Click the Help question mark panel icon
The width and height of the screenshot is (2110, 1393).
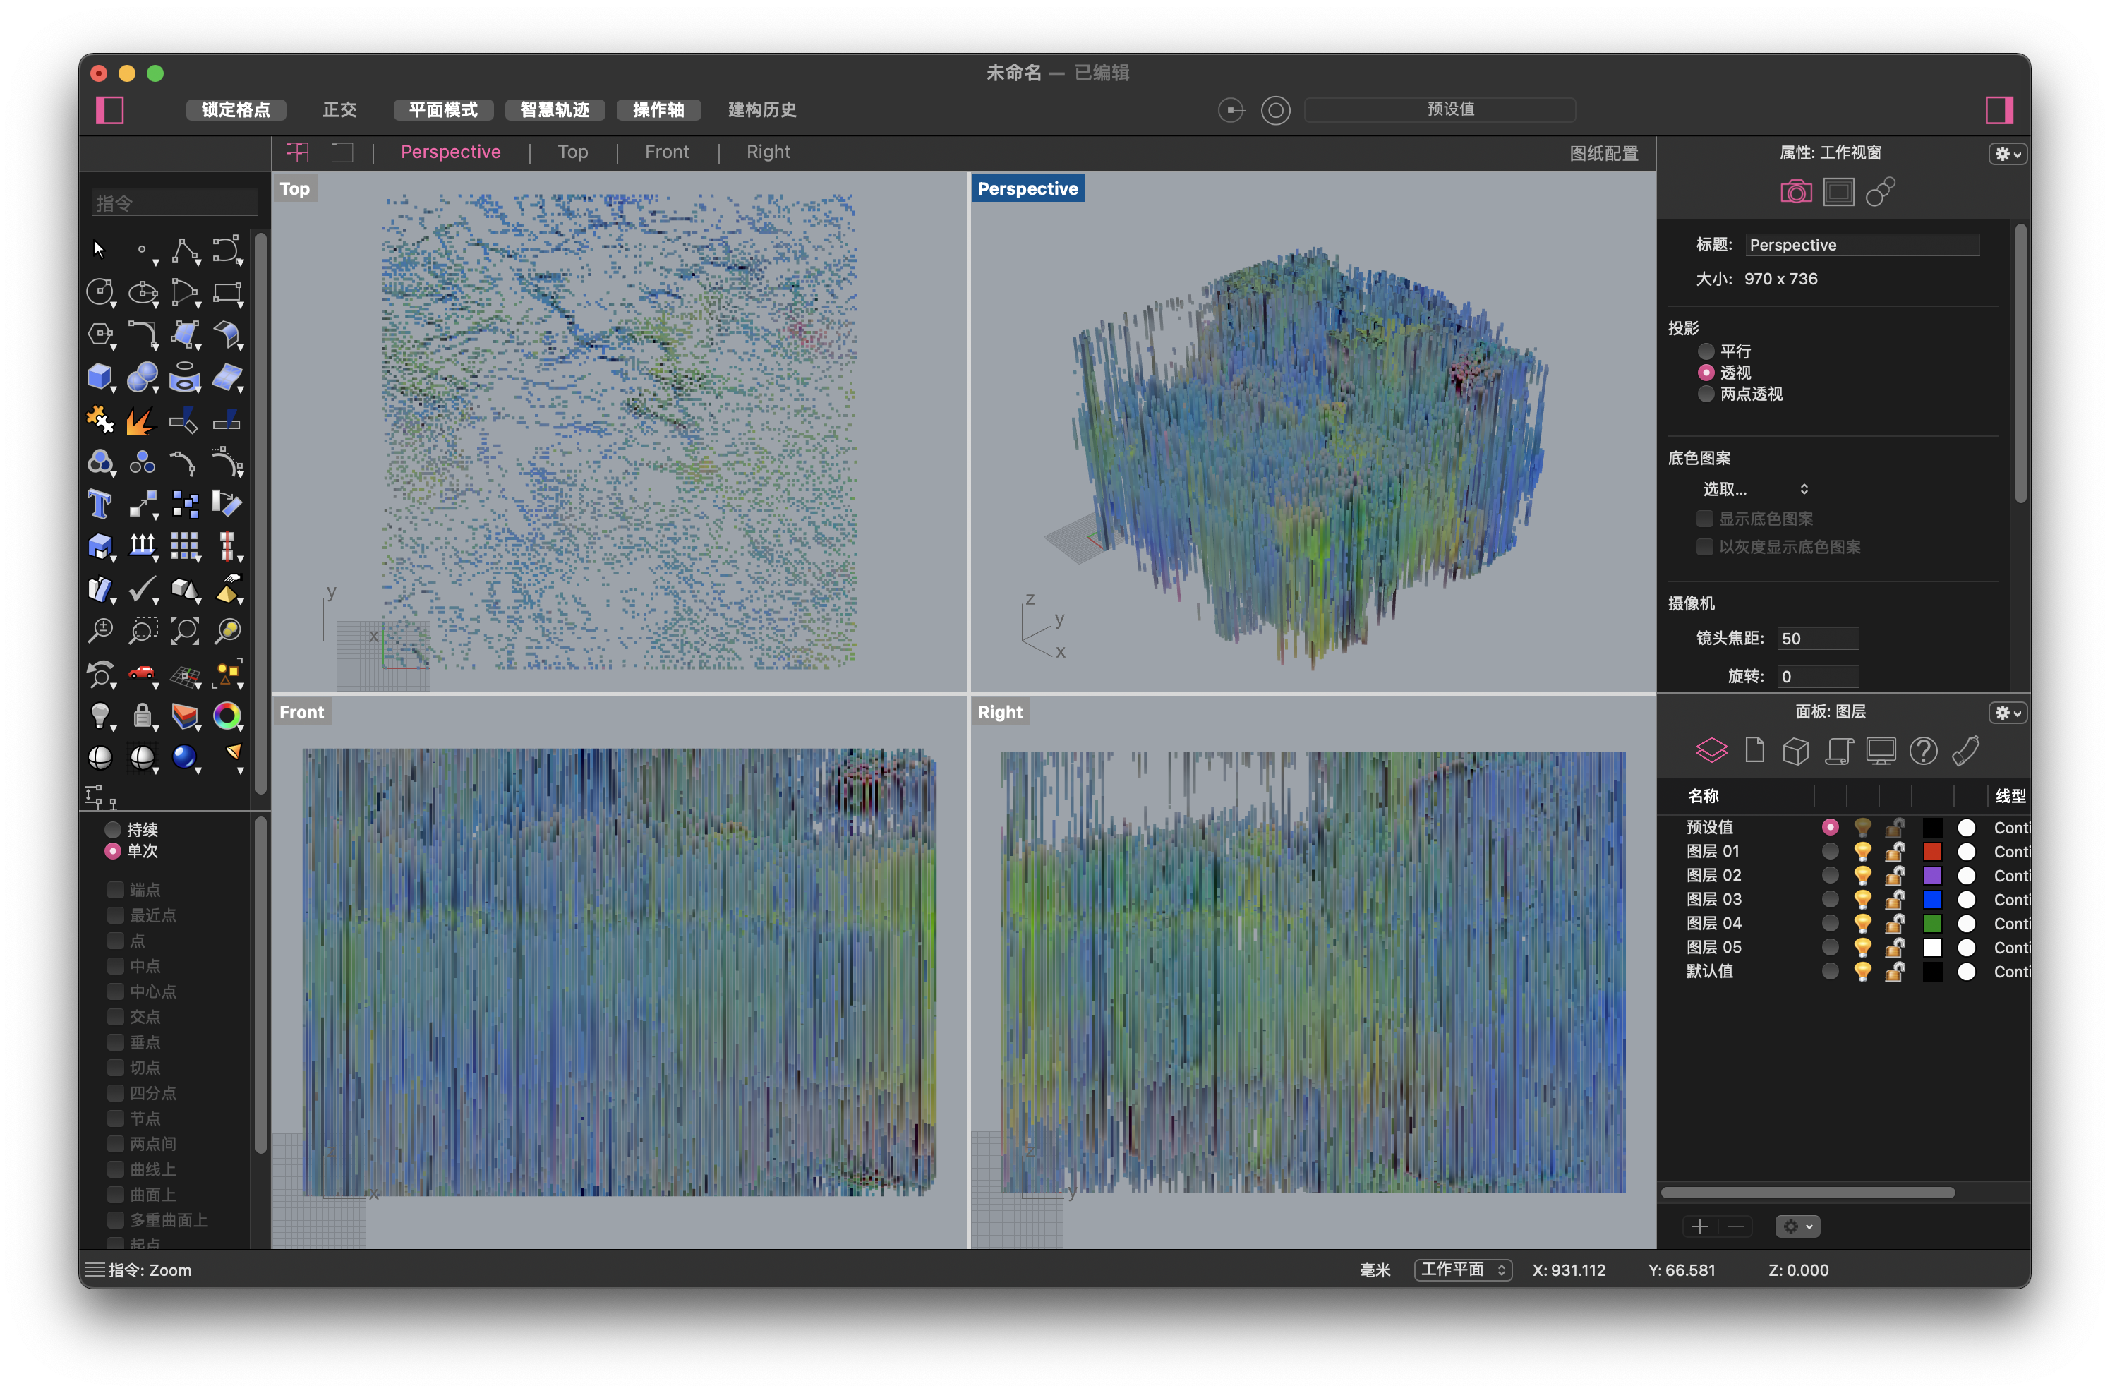[x=1922, y=751]
